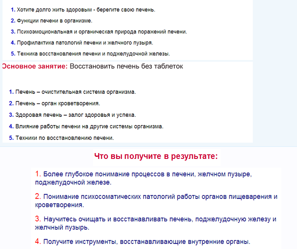The image size is (297, 249).
Task: Click 'Профилактика патологий печени и желчного пузыря.'
Action: tap(85, 43)
